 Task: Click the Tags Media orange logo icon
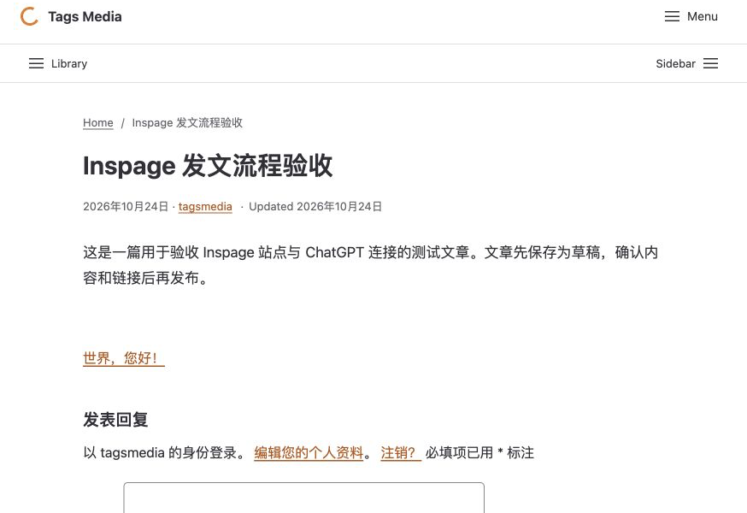tap(29, 17)
